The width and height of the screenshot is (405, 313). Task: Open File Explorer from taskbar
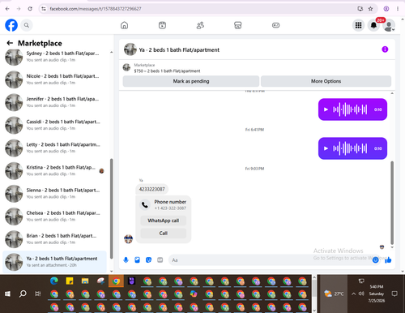click(x=85, y=281)
